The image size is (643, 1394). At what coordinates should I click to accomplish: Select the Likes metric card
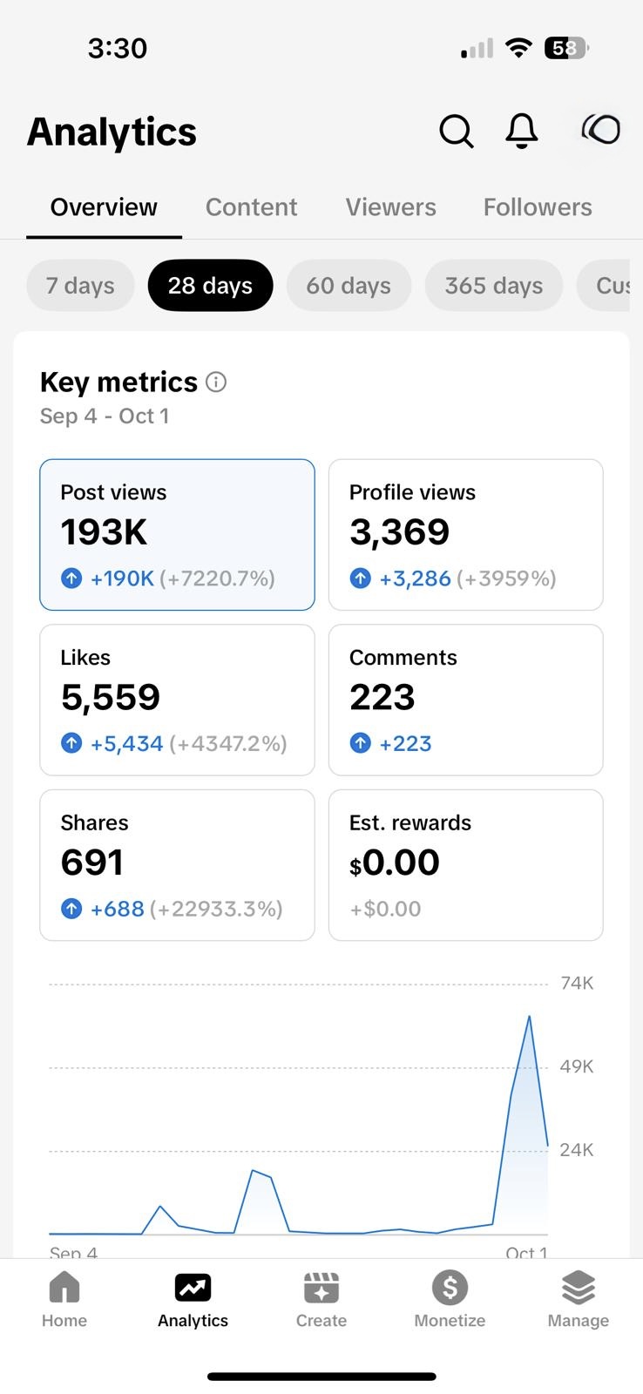tap(177, 700)
